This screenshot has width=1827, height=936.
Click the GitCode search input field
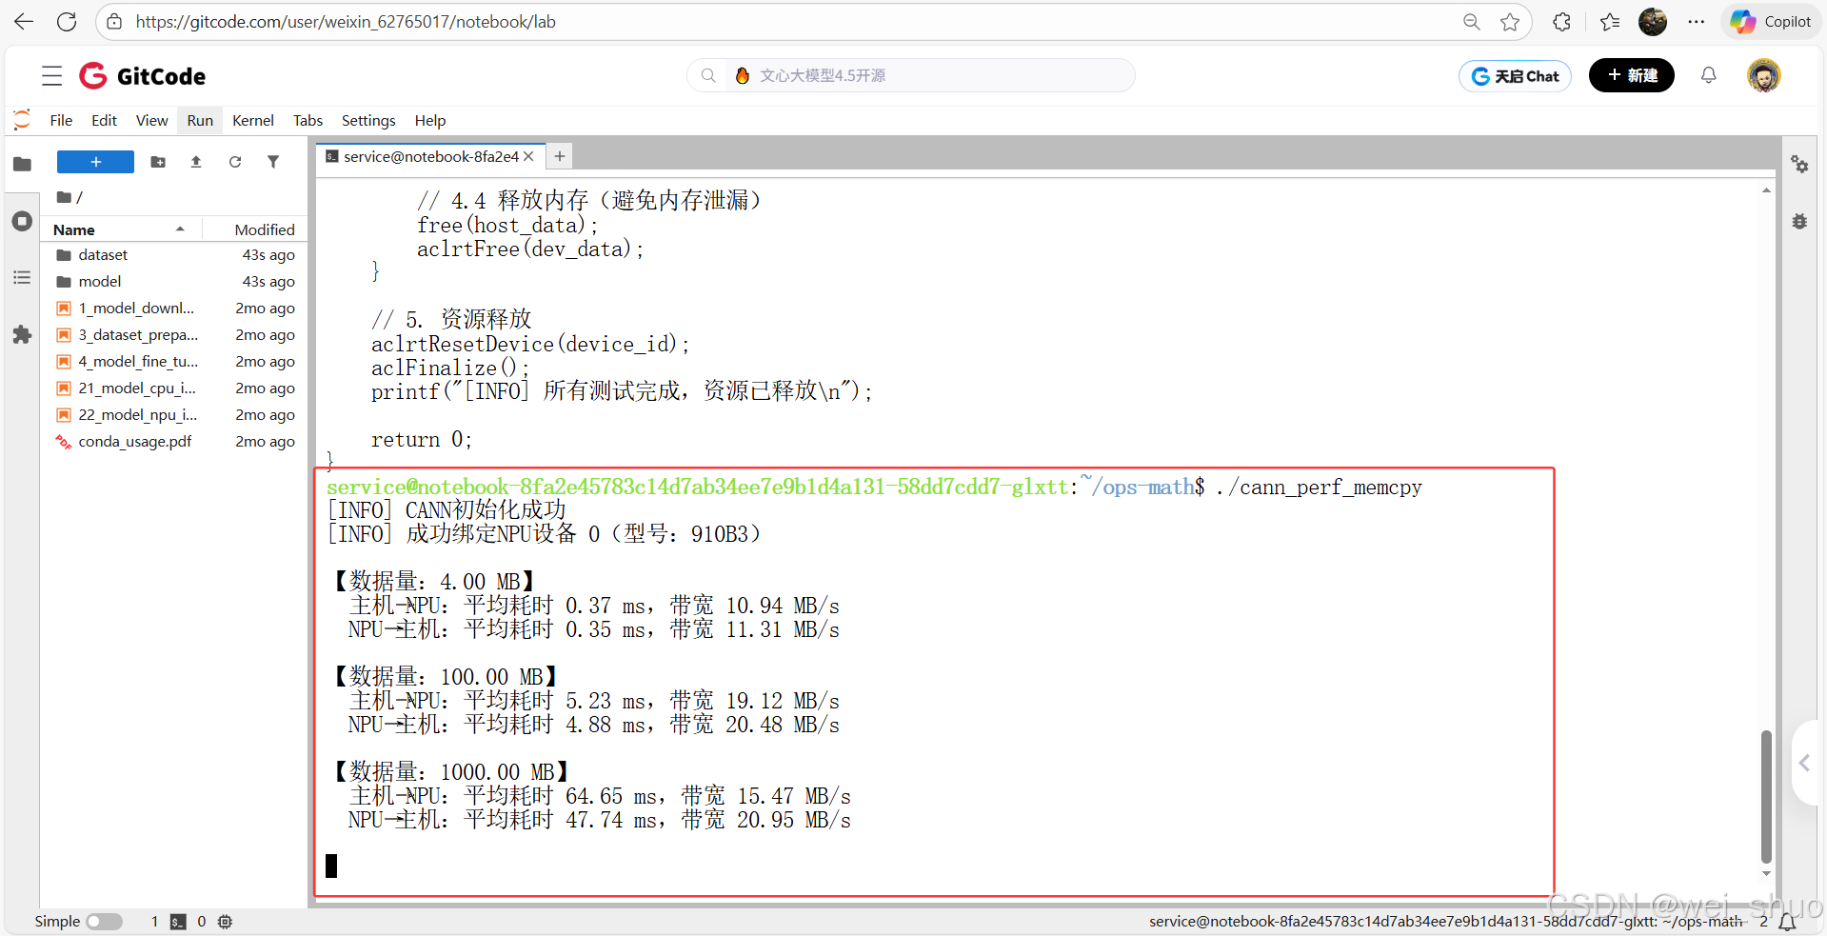[911, 75]
